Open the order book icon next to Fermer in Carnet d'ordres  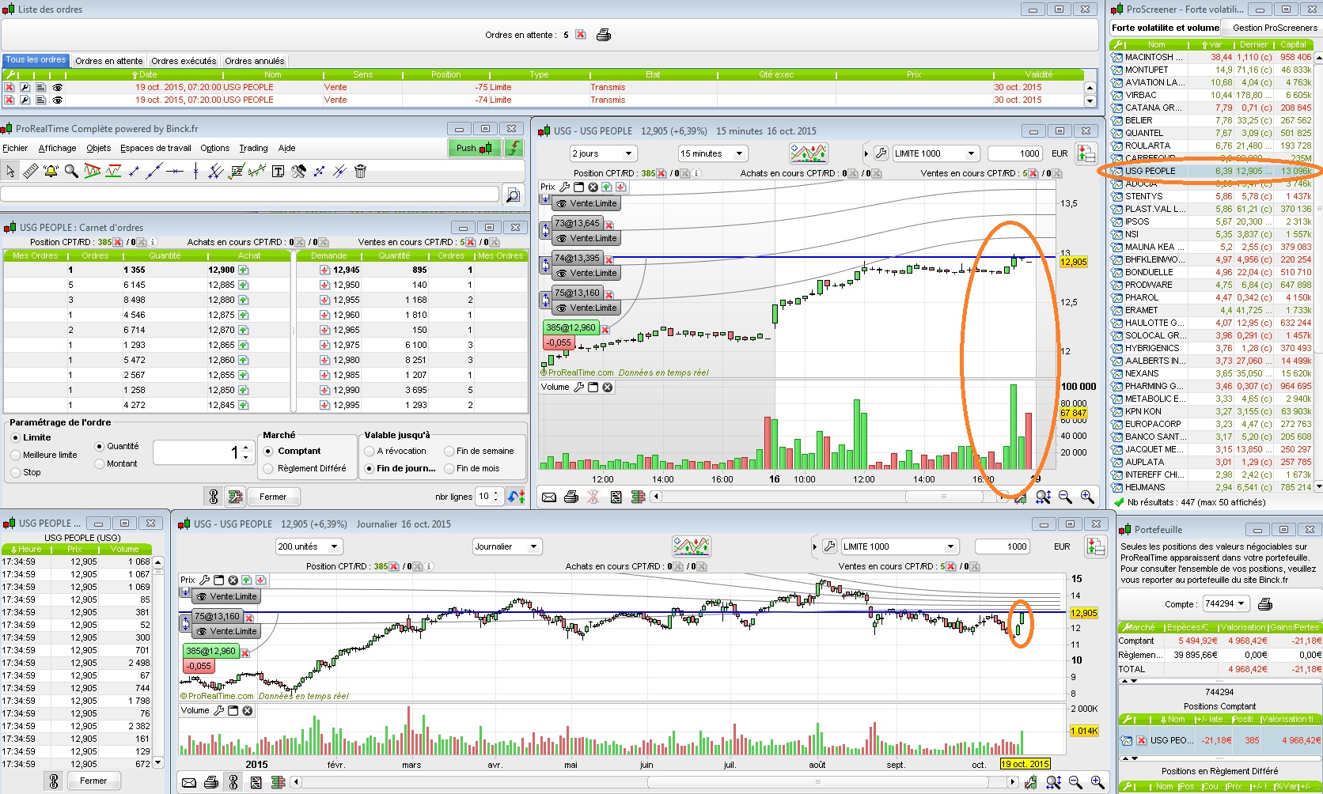[235, 497]
